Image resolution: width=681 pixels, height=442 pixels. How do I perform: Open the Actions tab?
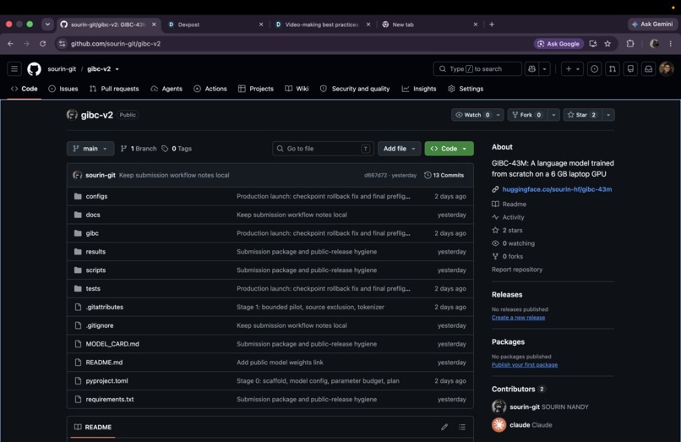click(x=210, y=89)
